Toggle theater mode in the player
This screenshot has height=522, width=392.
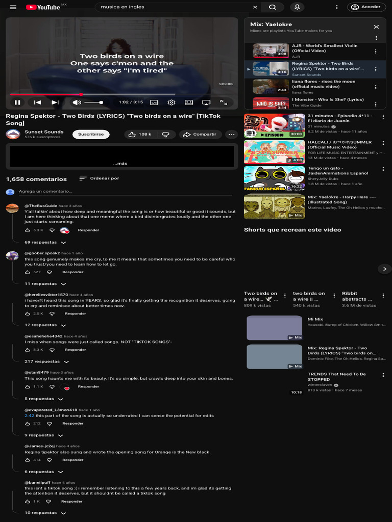point(189,102)
